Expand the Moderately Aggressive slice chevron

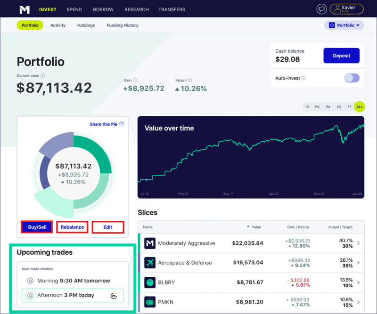pos(359,243)
